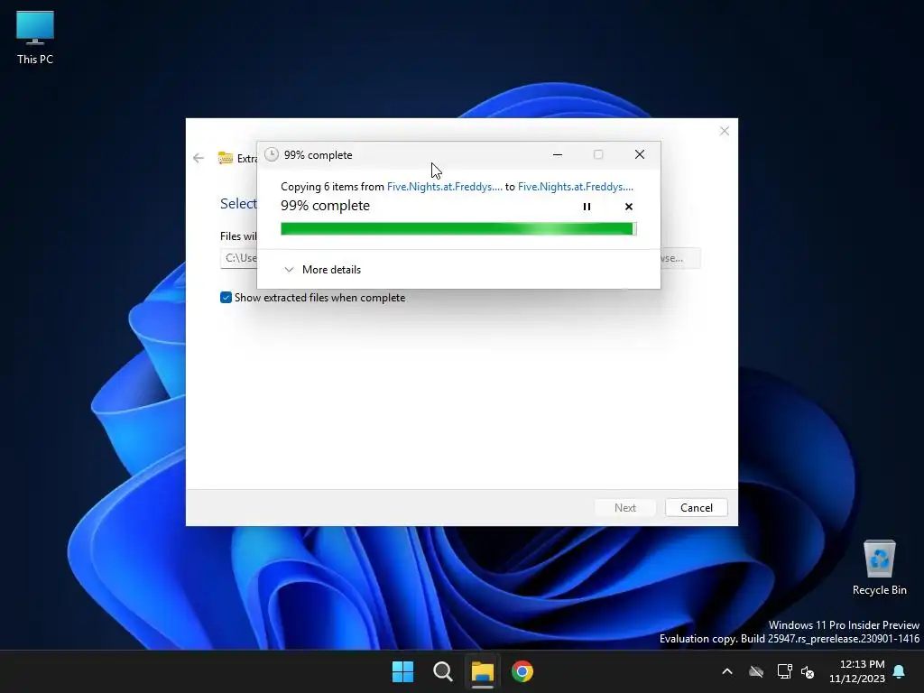Open the destination Five.Nights.at.Freddys link
This screenshot has height=693, width=924.
(575, 187)
